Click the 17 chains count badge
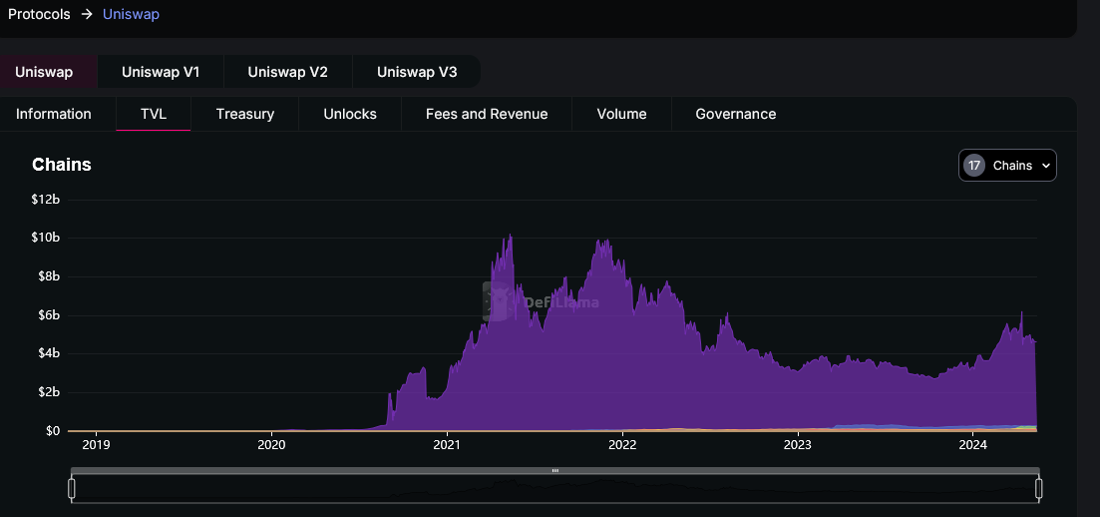1100x517 pixels. click(974, 166)
